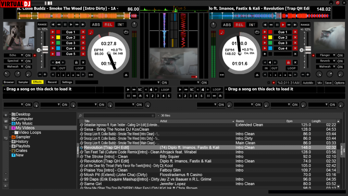
Task: Set a 4-beat loop on the left deck
Action: click(68, 75)
